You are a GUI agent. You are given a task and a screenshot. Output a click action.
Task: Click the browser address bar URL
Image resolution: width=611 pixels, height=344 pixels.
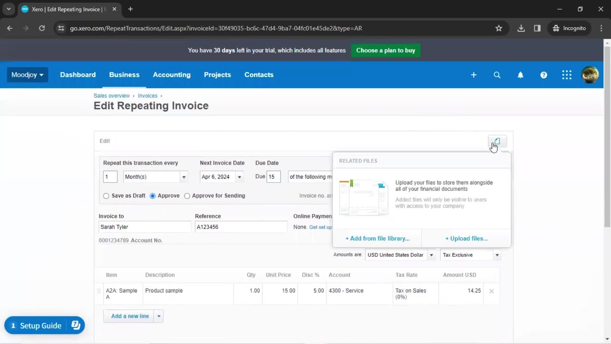point(216,28)
